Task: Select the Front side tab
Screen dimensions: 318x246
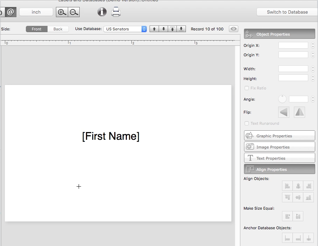Action: click(x=36, y=29)
